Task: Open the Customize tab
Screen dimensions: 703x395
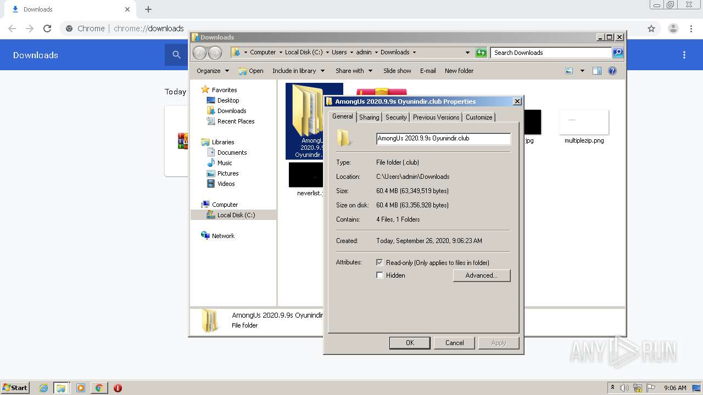Action: (479, 117)
